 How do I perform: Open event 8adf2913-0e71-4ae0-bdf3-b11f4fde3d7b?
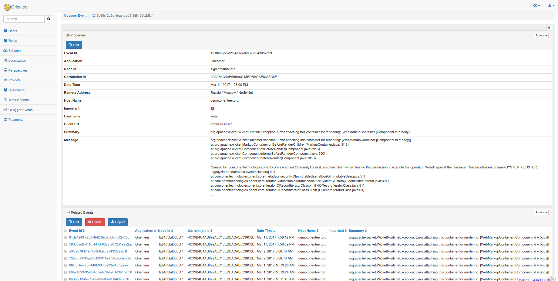[x=99, y=279]
